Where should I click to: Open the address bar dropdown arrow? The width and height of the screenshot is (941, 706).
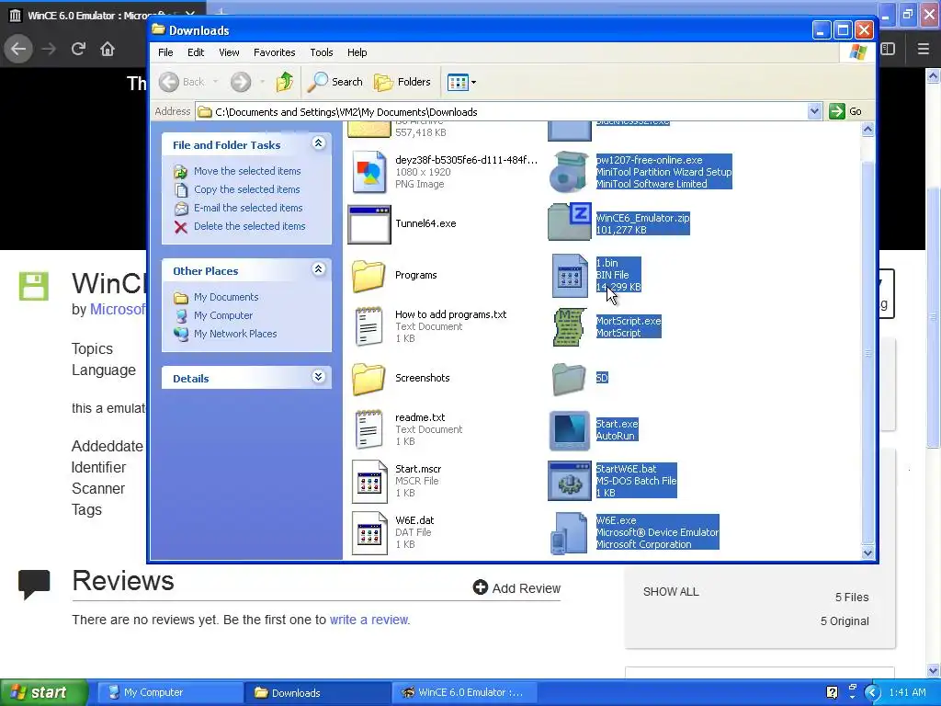(814, 111)
